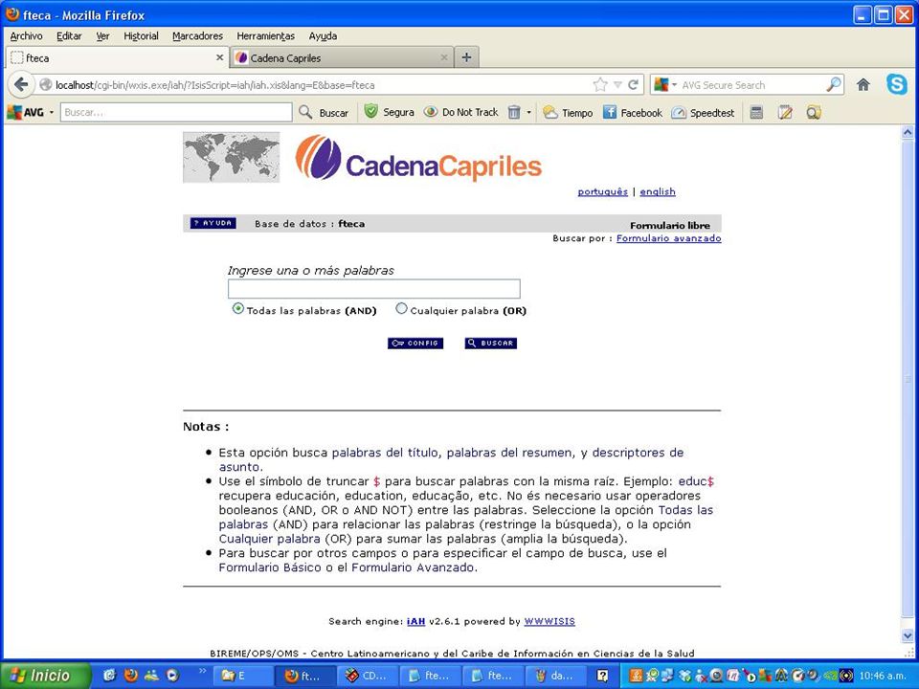The height and width of the screenshot is (689, 919).
Task: Switch language to português
Action: [602, 192]
